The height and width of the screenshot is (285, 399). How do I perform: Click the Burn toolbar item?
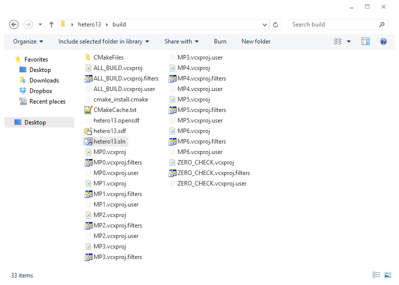click(x=220, y=41)
